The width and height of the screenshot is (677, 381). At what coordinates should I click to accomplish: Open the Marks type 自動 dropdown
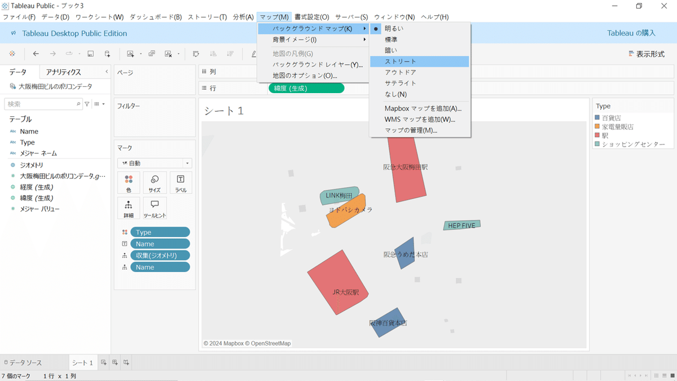point(155,163)
